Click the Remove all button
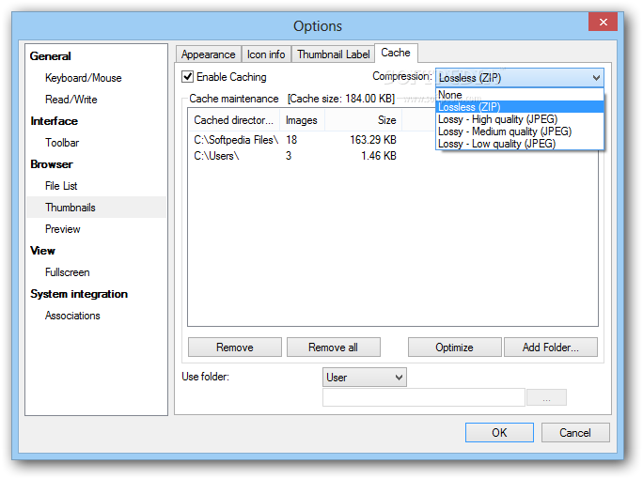Viewport: 643px width, 479px height. tap(333, 348)
